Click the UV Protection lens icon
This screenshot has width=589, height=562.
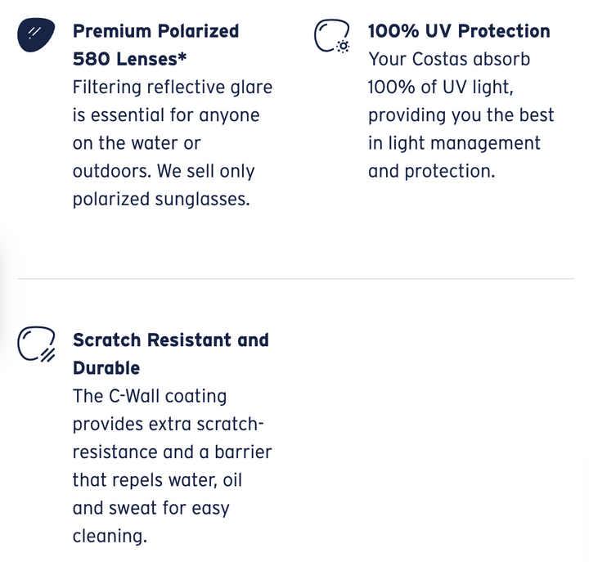click(x=332, y=38)
